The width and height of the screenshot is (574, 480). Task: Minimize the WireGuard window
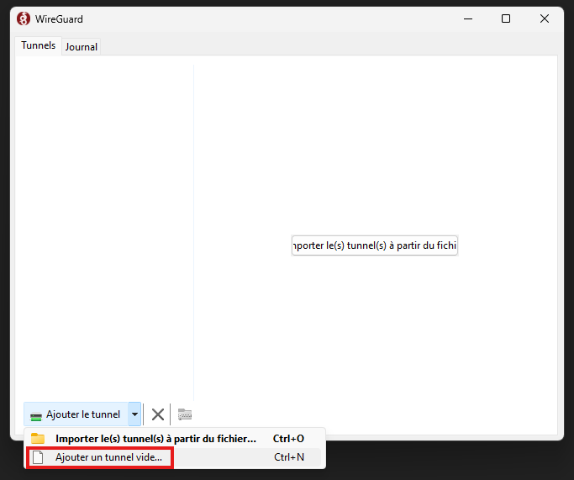click(466, 18)
